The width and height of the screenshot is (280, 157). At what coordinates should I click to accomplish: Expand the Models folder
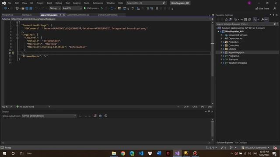click(221, 49)
